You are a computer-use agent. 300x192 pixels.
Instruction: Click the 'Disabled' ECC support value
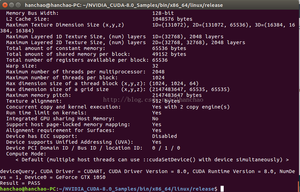(164, 136)
